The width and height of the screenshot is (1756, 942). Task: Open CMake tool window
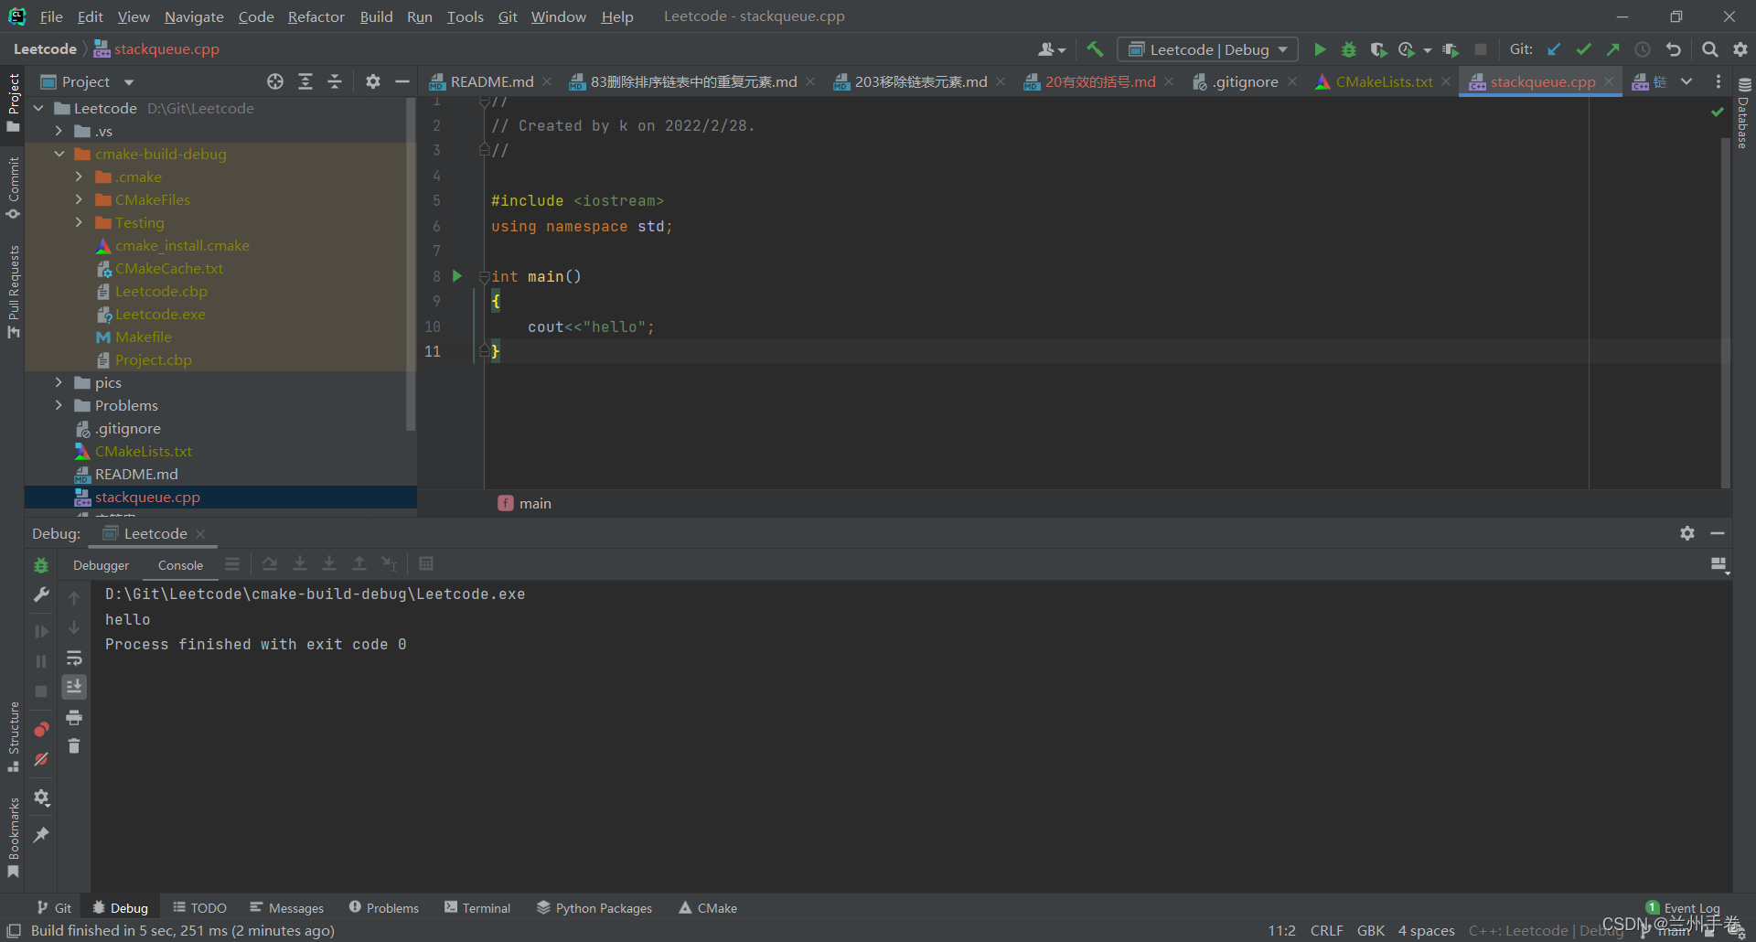tap(708, 907)
